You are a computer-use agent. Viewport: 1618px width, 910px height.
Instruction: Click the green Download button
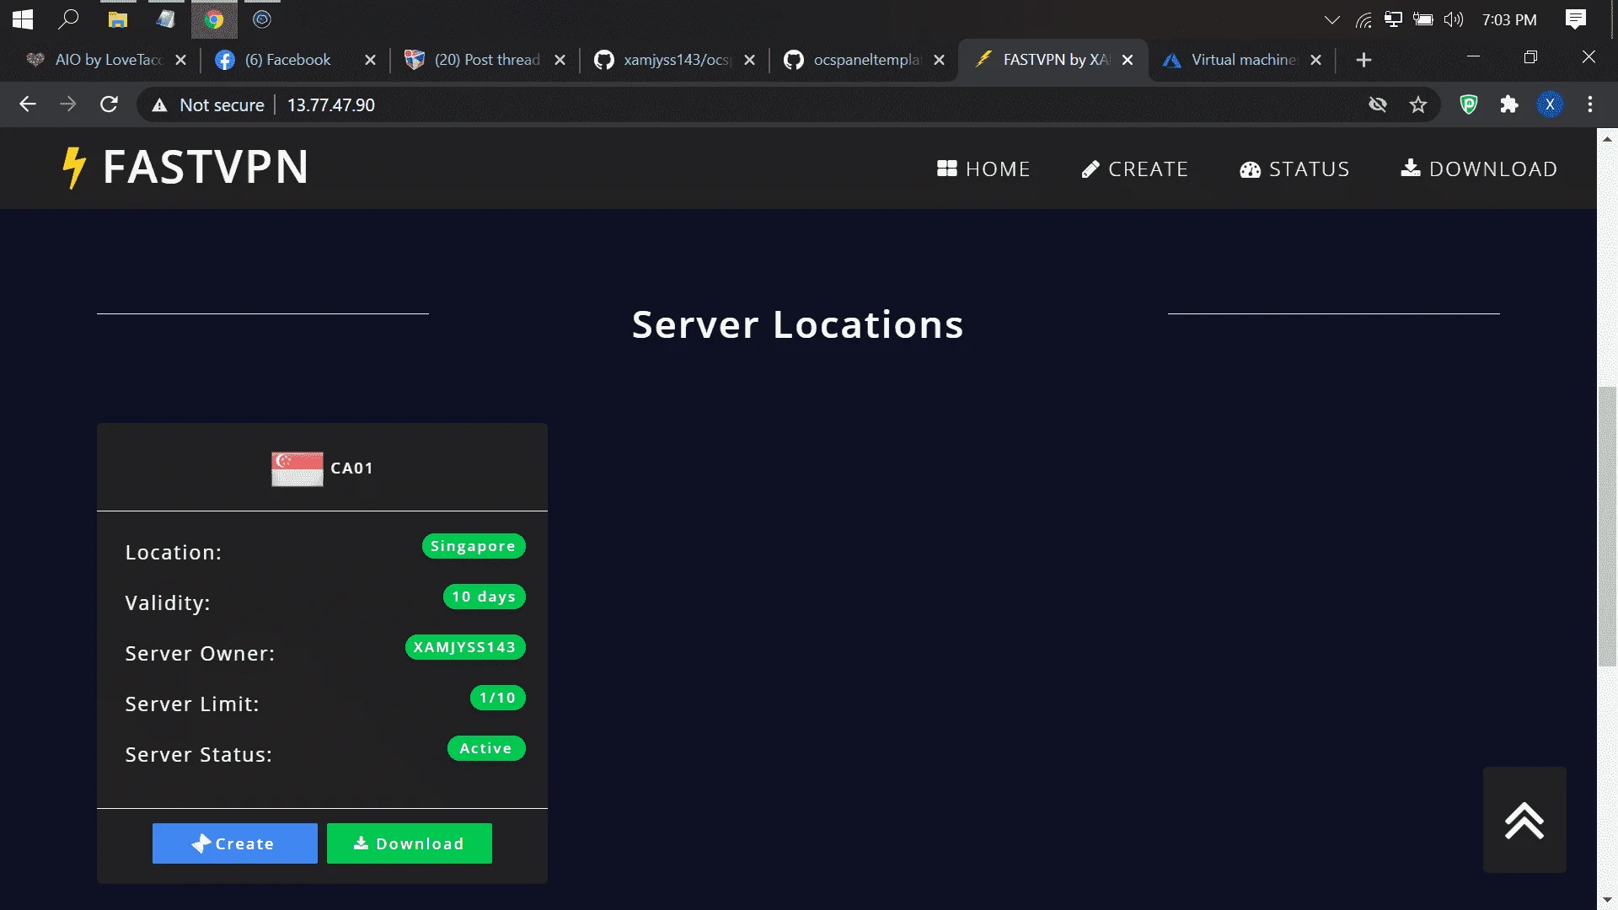[410, 843]
